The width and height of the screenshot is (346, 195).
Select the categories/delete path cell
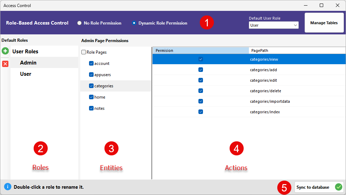coord(297,91)
